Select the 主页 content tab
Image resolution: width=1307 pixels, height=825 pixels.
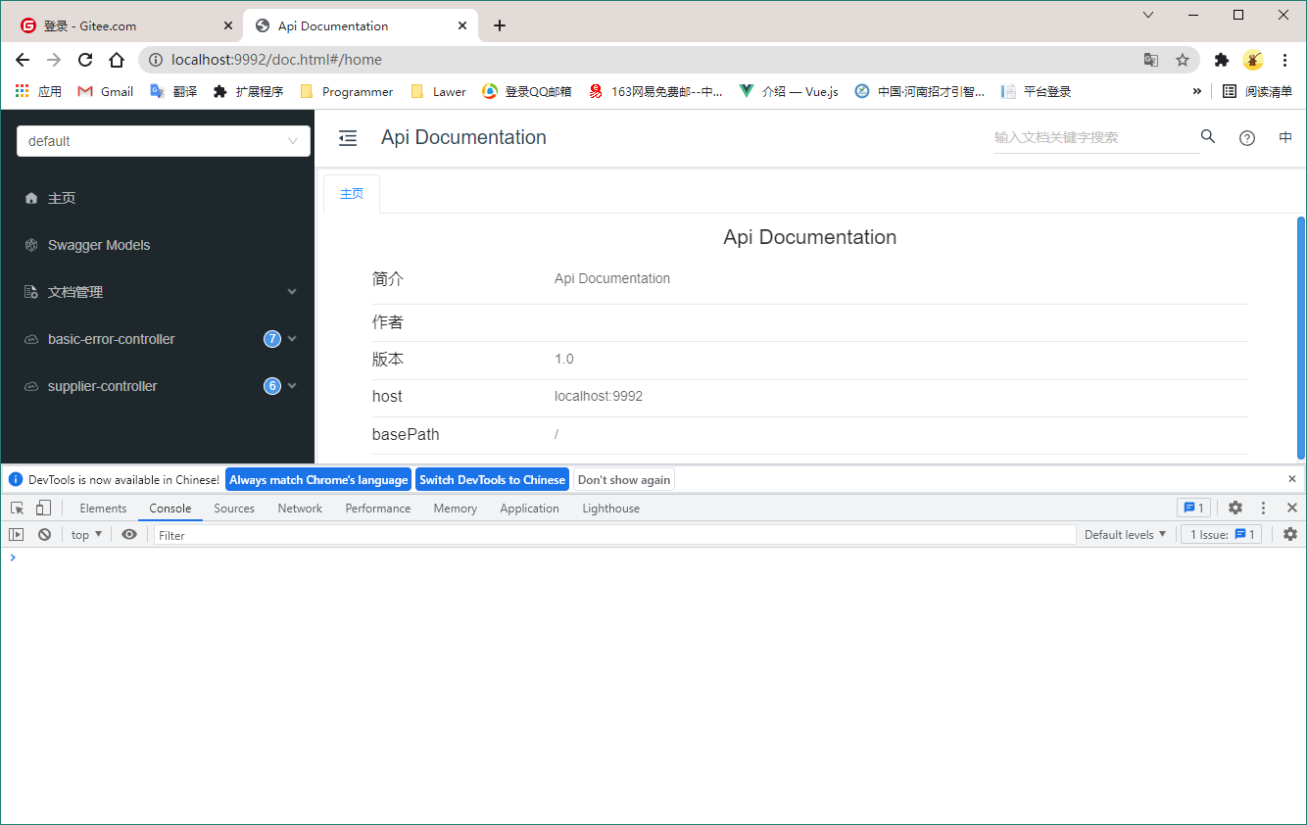(352, 194)
